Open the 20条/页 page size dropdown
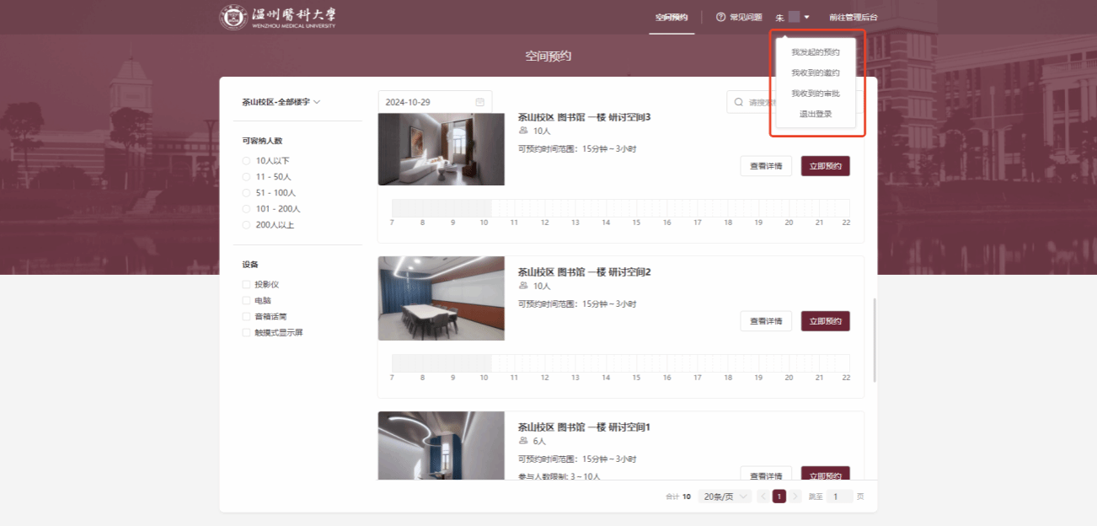 click(x=725, y=496)
